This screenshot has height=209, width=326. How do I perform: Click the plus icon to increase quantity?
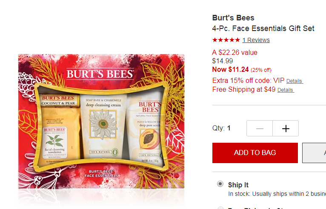[286, 128]
